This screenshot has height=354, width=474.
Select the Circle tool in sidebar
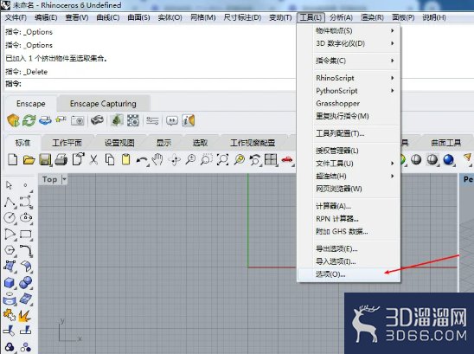tap(10, 218)
